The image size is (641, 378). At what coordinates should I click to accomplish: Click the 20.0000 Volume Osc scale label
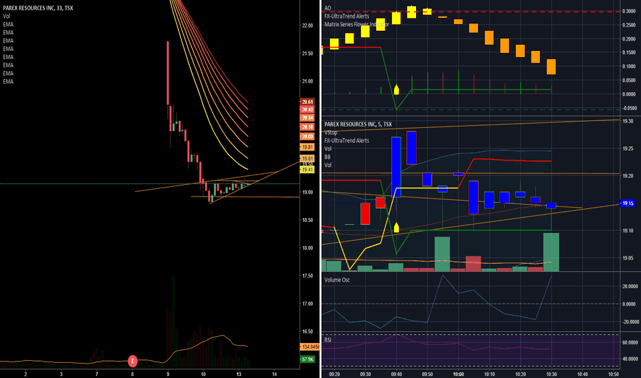[629, 286]
